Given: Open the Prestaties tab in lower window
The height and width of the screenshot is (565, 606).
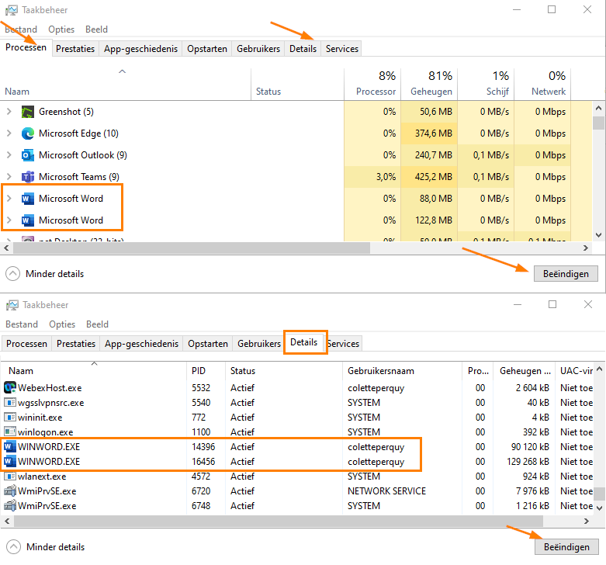Looking at the screenshot, I should click(76, 344).
